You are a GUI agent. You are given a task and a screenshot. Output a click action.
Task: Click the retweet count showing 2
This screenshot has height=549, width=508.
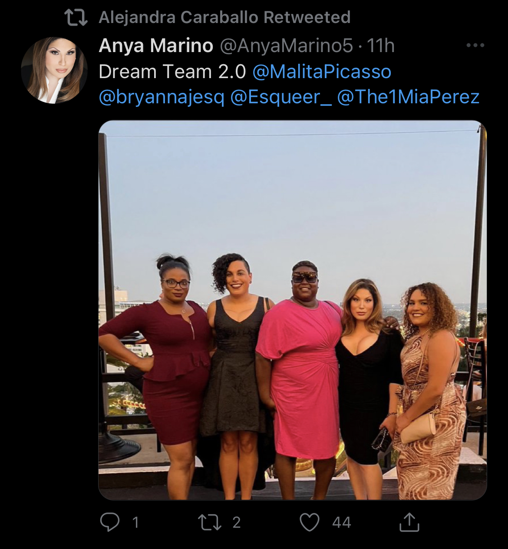tap(236, 522)
